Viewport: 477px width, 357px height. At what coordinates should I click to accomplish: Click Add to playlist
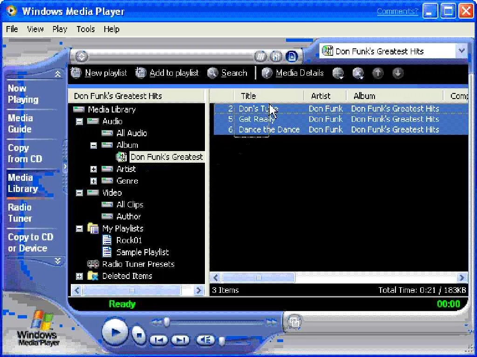coord(167,73)
